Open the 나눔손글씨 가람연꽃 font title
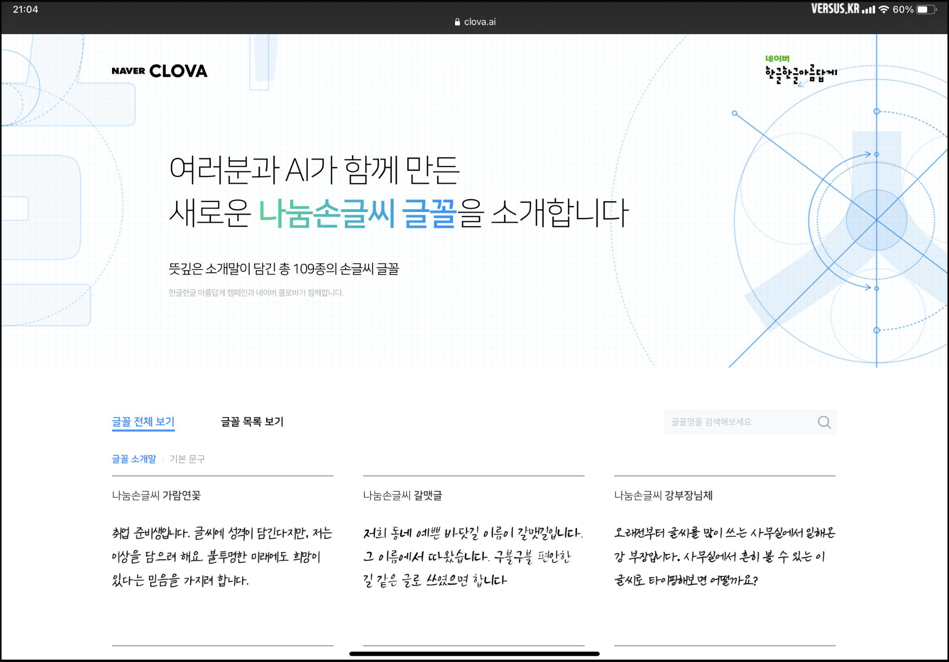 [157, 496]
